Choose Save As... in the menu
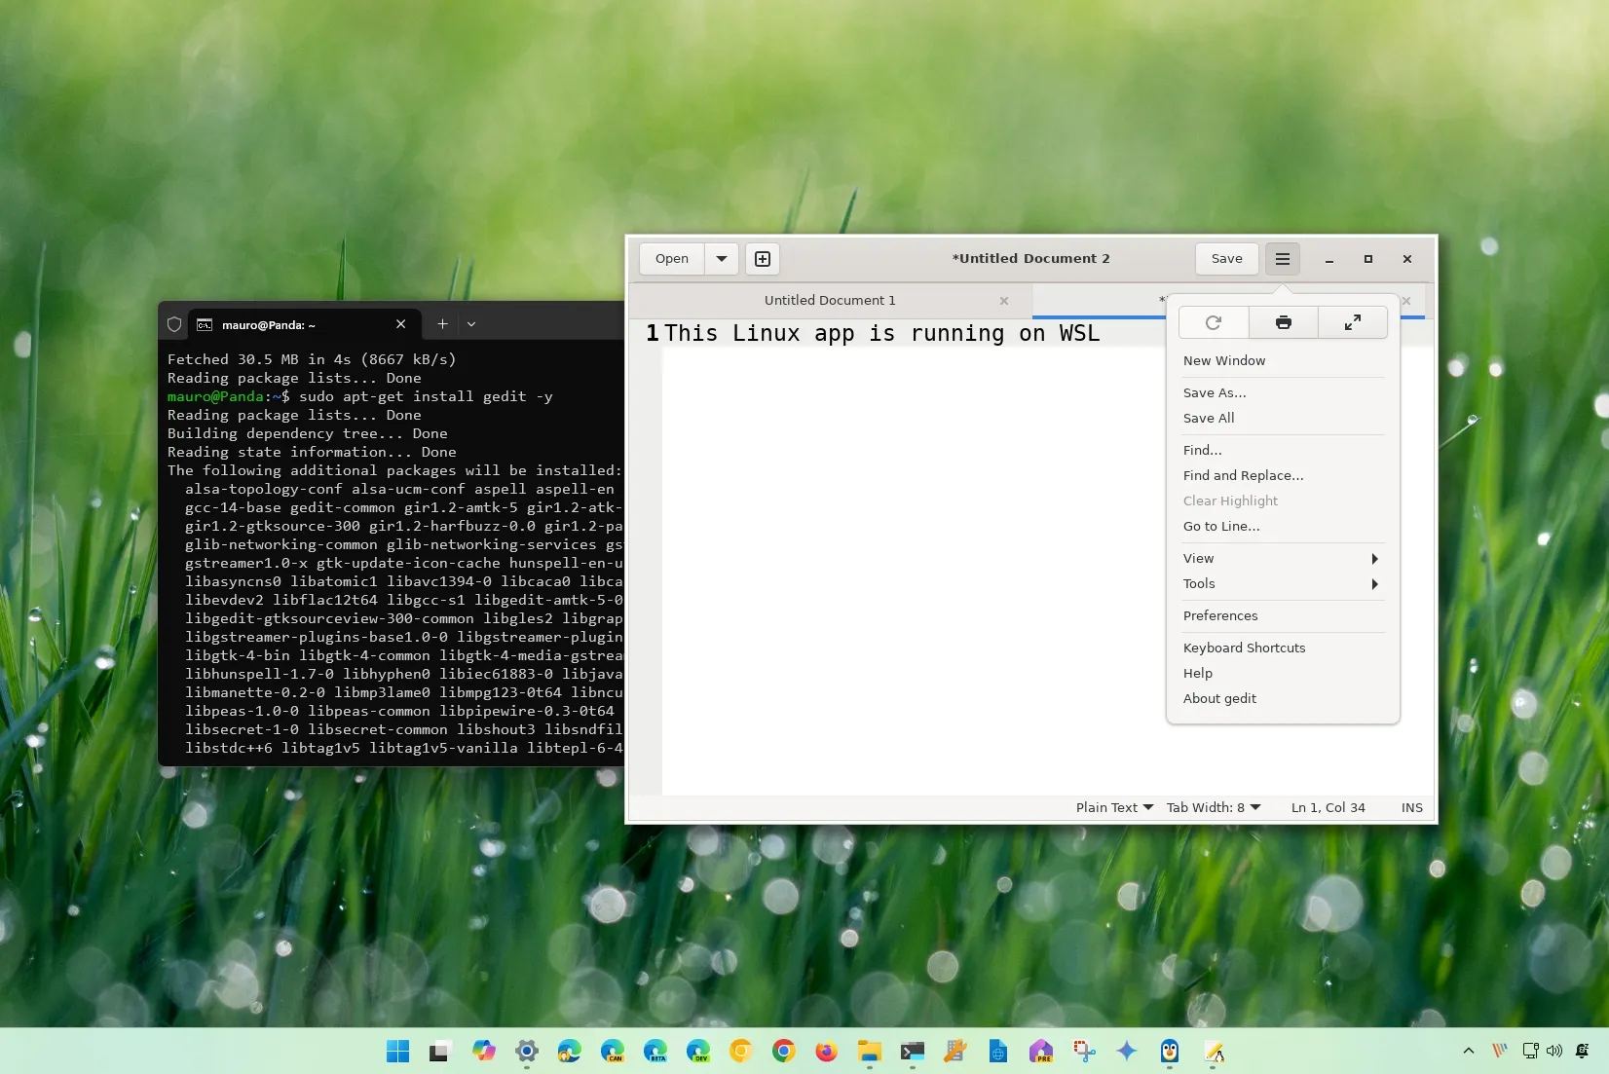The width and height of the screenshot is (1609, 1074). pyautogui.click(x=1283, y=392)
